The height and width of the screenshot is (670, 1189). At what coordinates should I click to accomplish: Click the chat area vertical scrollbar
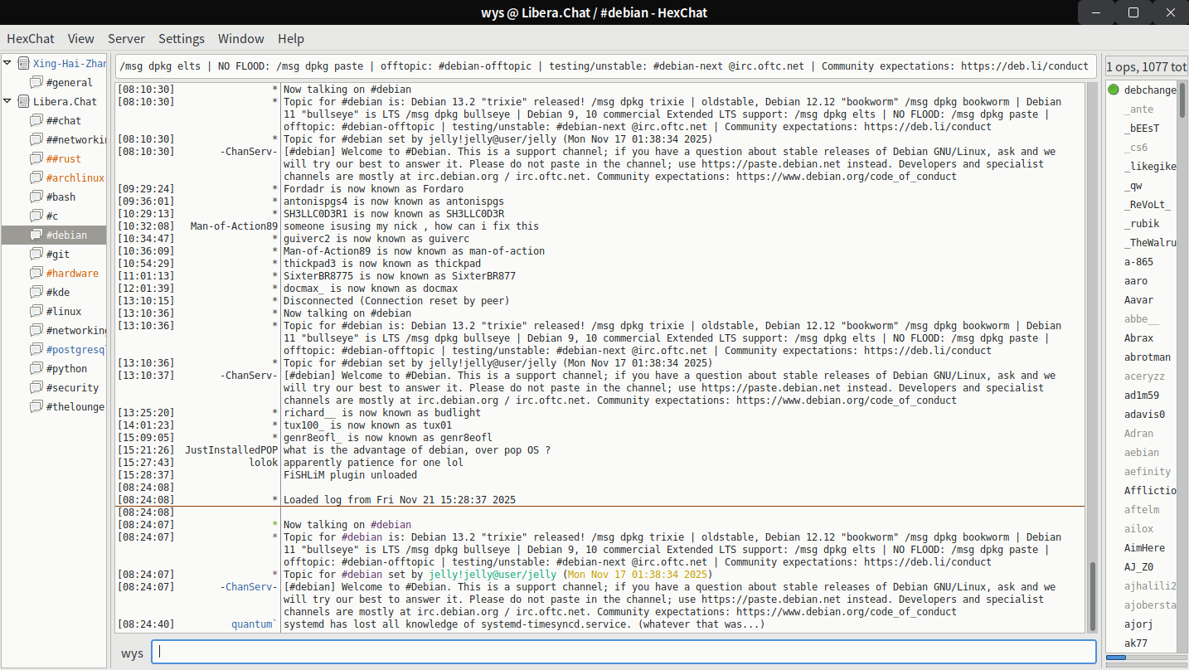(1092, 596)
